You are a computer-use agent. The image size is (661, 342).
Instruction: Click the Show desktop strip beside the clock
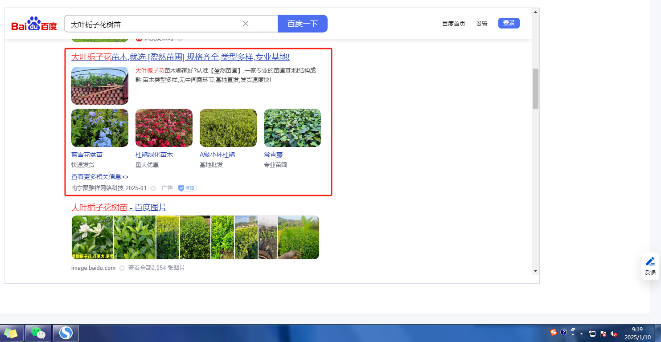[657, 333]
